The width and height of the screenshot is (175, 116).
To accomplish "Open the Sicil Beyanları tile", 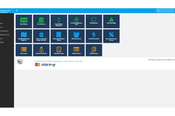I will point(94,50).
